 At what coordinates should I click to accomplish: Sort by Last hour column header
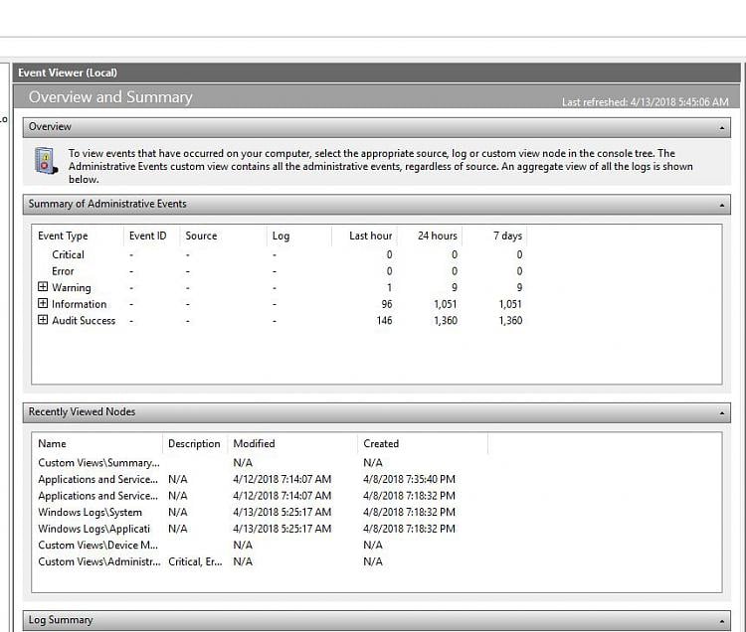[x=371, y=236]
